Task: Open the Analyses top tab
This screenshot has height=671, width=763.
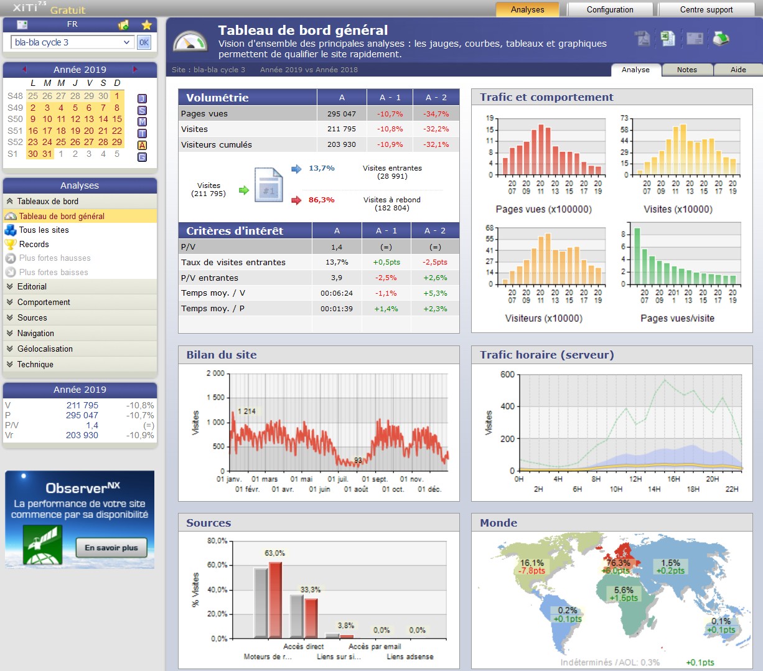Action: pyautogui.click(x=527, y=9)
